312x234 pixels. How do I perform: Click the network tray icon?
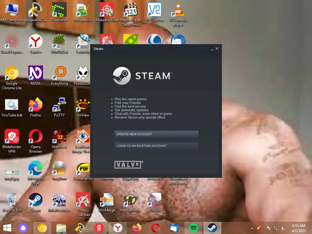pos(276,228)
